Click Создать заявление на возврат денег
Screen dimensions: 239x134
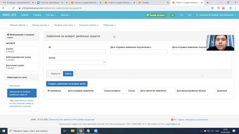(67, 84)
